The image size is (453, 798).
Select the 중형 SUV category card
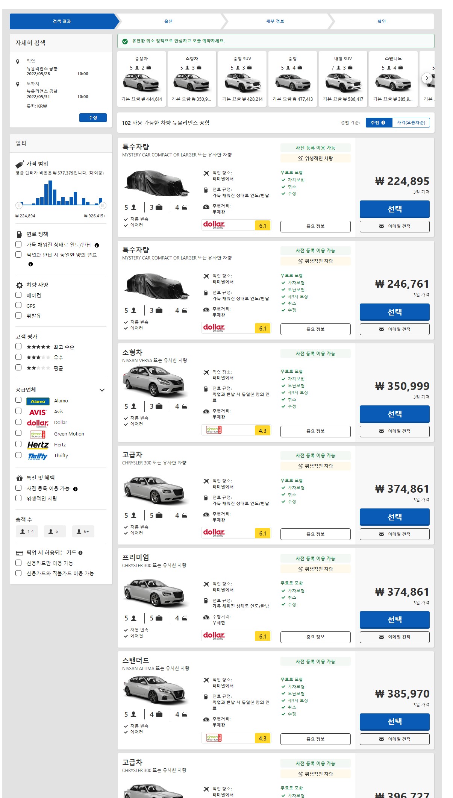[x=242, y=79]
